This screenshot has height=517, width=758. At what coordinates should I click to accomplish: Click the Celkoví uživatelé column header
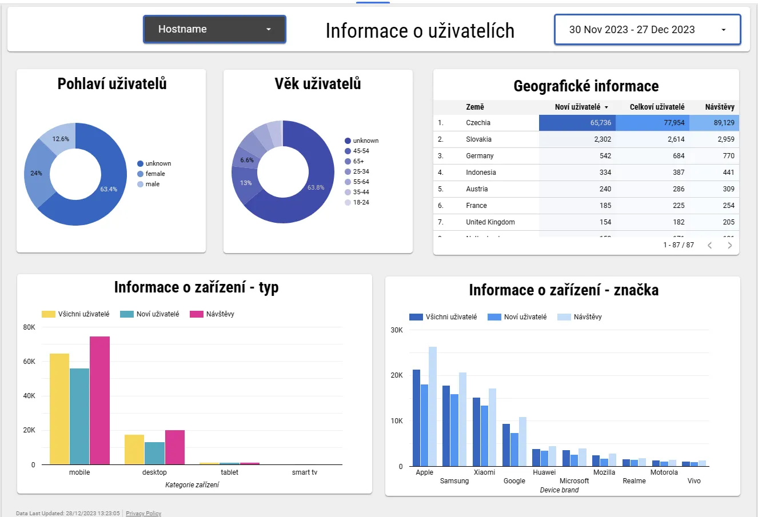point(657,107)
